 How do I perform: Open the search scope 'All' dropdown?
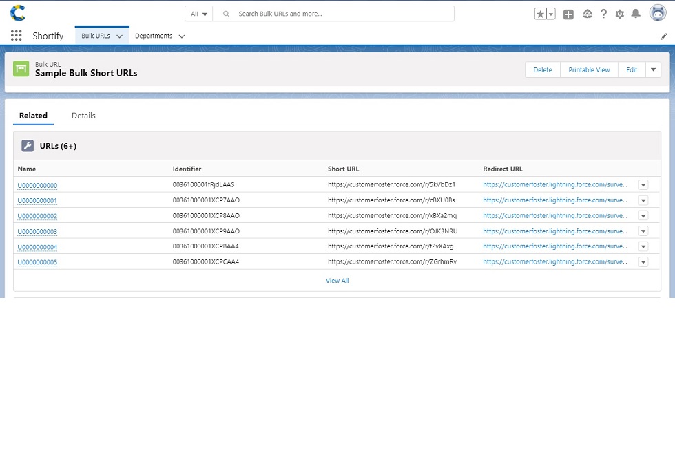click(199, 14)
